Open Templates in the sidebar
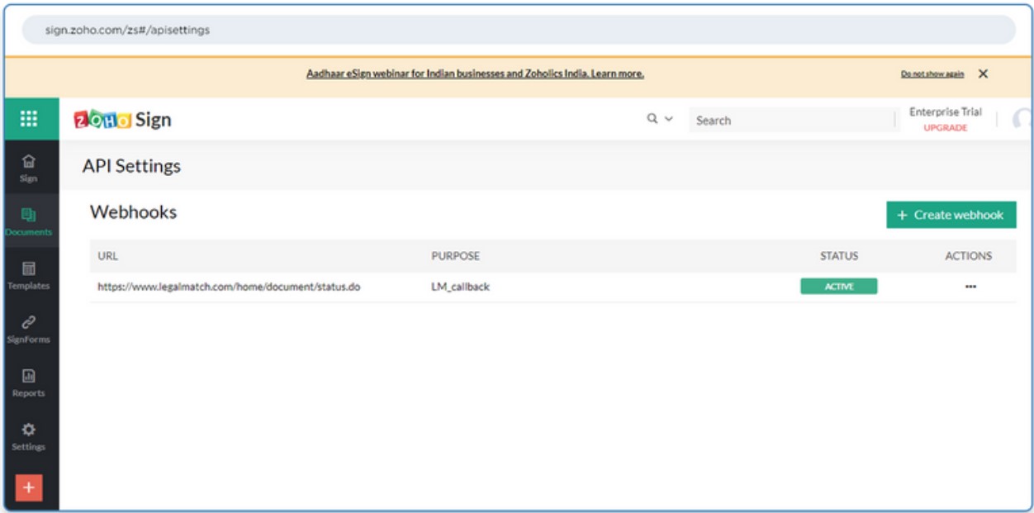Screen dimensions: 1034x513 [29, 274]
